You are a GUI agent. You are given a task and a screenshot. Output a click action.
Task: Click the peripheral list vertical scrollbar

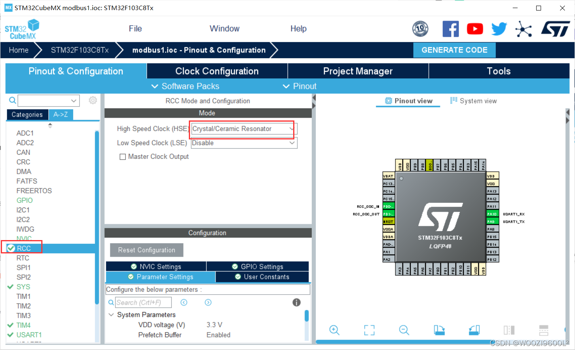click(97, 217)
